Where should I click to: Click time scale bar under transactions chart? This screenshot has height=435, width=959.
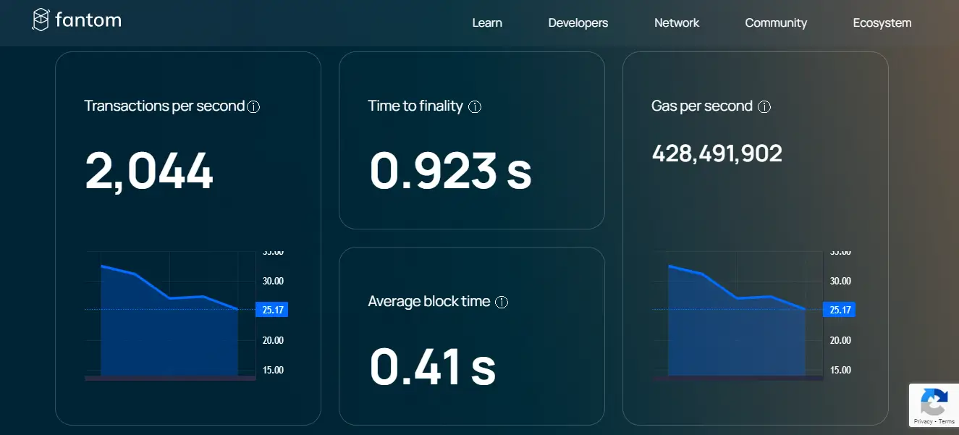coord(170,378)
